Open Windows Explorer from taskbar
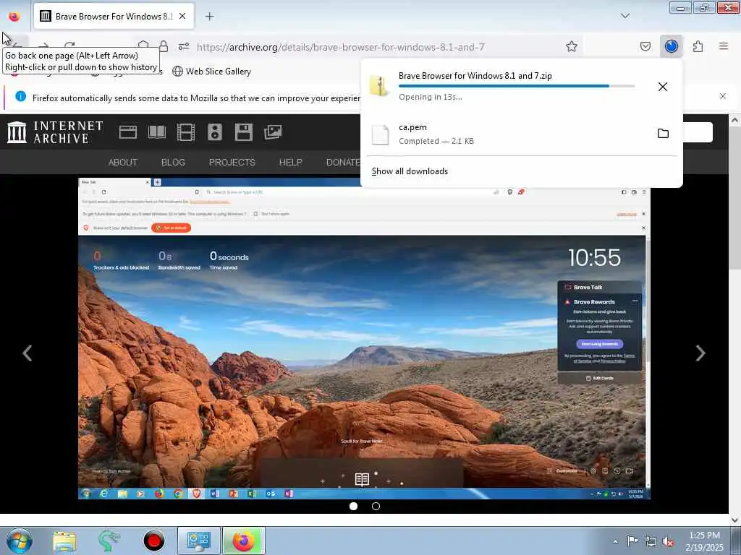The image size is (741, 555). (64, 541)
